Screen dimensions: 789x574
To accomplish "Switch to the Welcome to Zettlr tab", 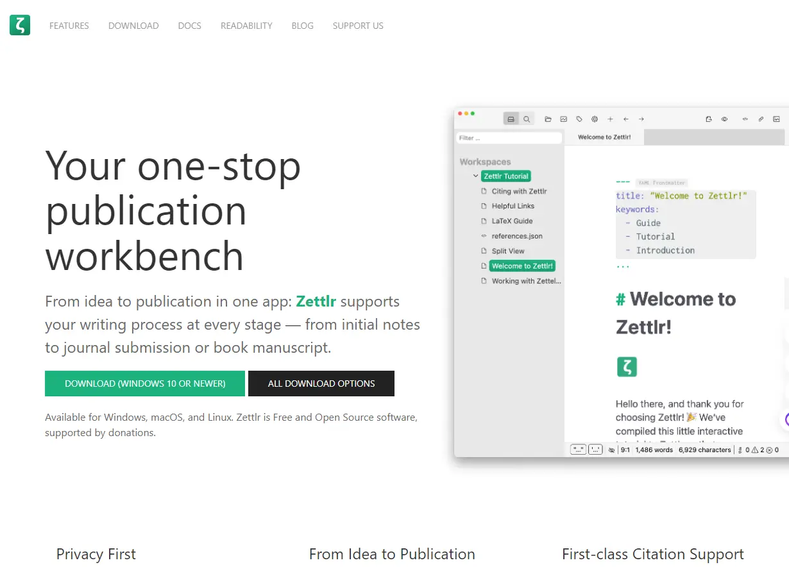I will (x=604, y=137).
